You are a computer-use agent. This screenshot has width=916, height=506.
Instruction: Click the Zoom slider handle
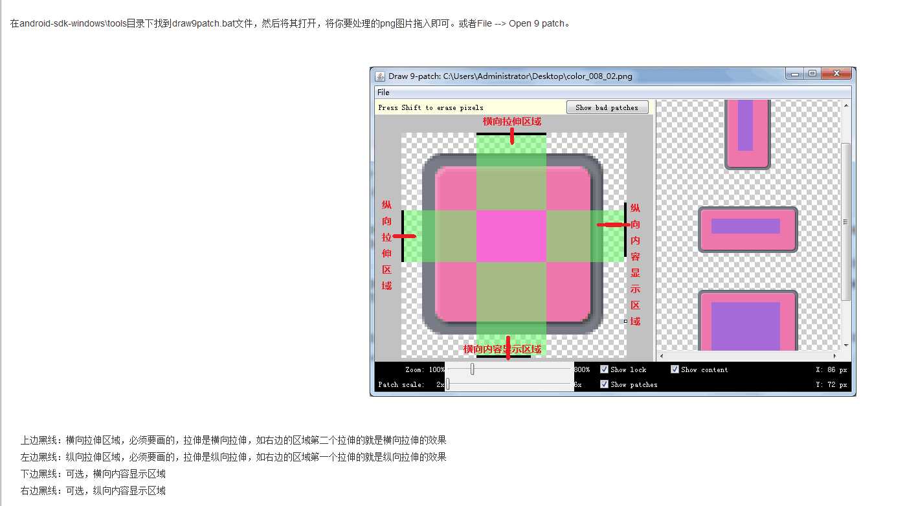click(473, 369)
